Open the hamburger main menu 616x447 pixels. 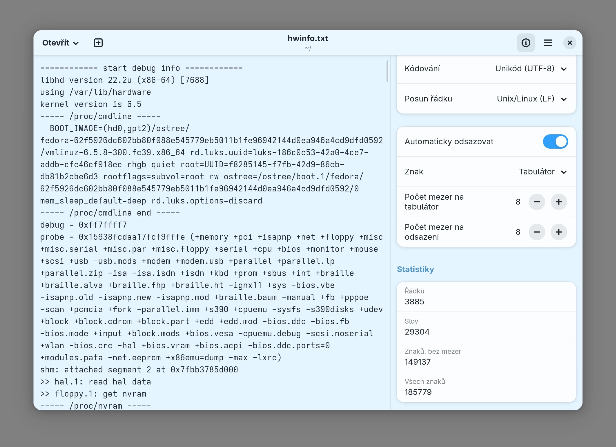pos(548,43)
